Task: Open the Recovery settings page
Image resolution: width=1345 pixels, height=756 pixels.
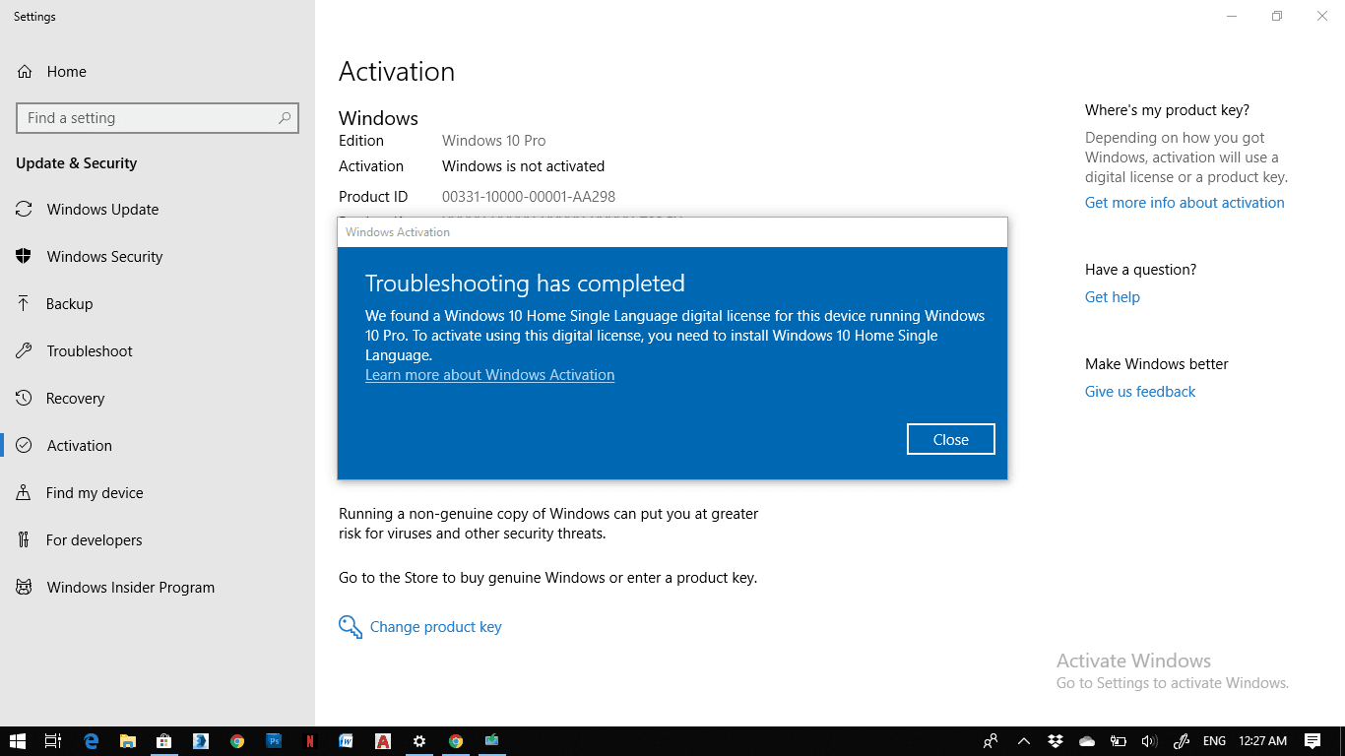Action: coord(75,399)
